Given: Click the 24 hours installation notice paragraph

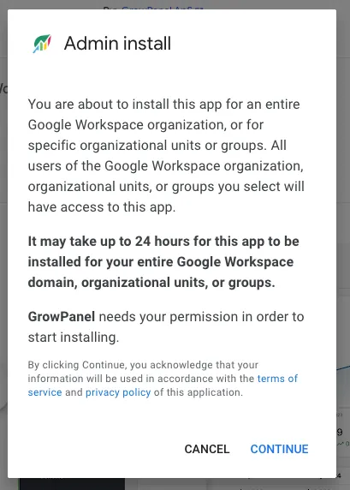Looking at the screenshot, I should 163,262.
